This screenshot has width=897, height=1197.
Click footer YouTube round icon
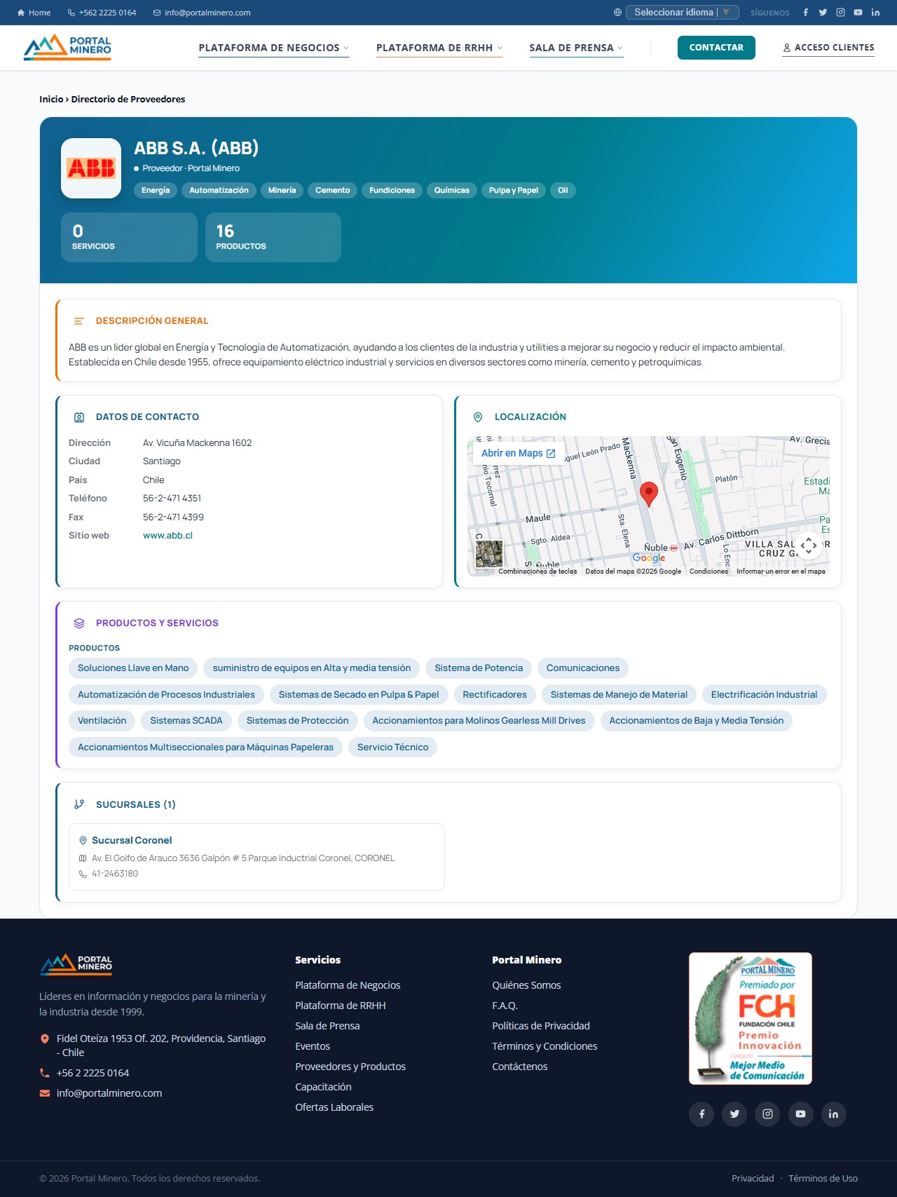tap(800, 1114)
